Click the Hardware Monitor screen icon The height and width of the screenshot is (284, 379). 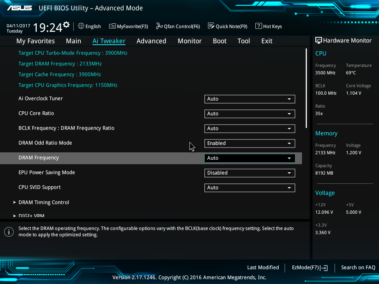[319, 40]
